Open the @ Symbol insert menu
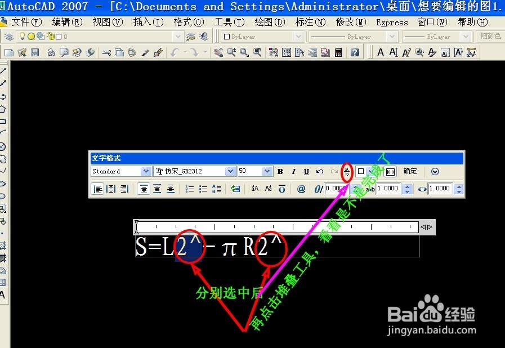505x348 pixels. (x=301, y=189)
